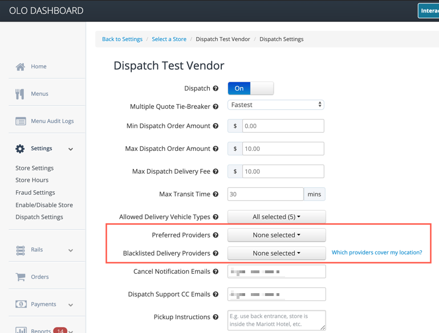Expand the Rails menu chevron
Image resolution: width=439 pixels, height=333 pixels.
click(x=71, y=250)
